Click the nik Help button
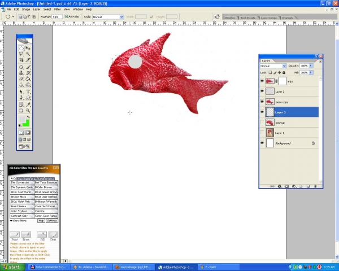 [x=41, y=221]
